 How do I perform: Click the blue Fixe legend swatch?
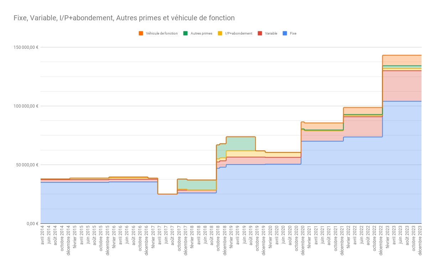[285, 33]
